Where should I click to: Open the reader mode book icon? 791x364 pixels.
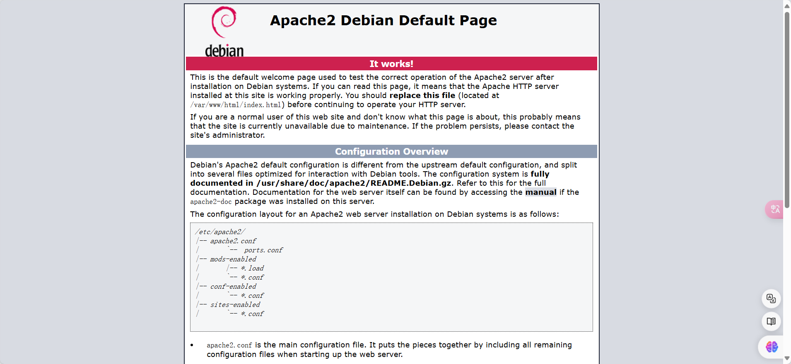coord(771,321)
